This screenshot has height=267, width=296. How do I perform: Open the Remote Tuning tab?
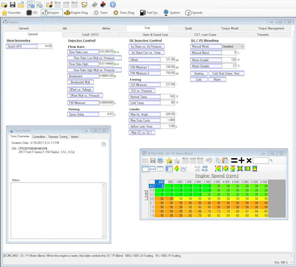point(58,137)
